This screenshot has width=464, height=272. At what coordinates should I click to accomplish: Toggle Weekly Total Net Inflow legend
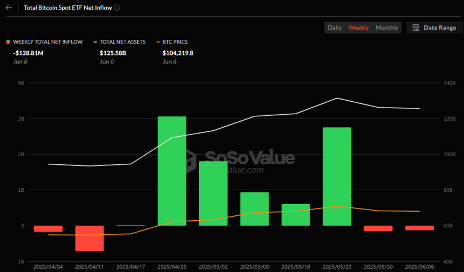44,42
